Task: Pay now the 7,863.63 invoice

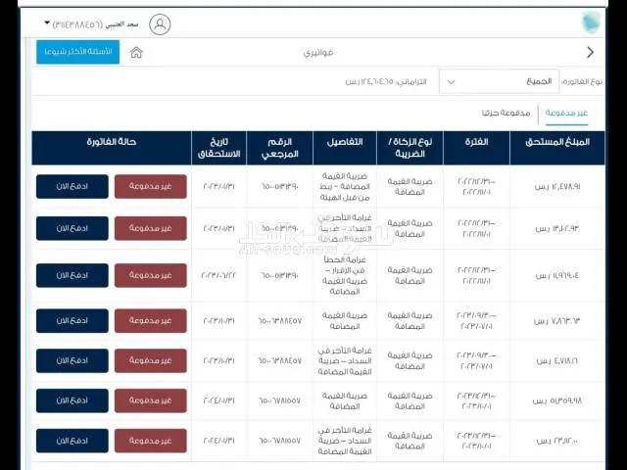Action: point(72,320)
